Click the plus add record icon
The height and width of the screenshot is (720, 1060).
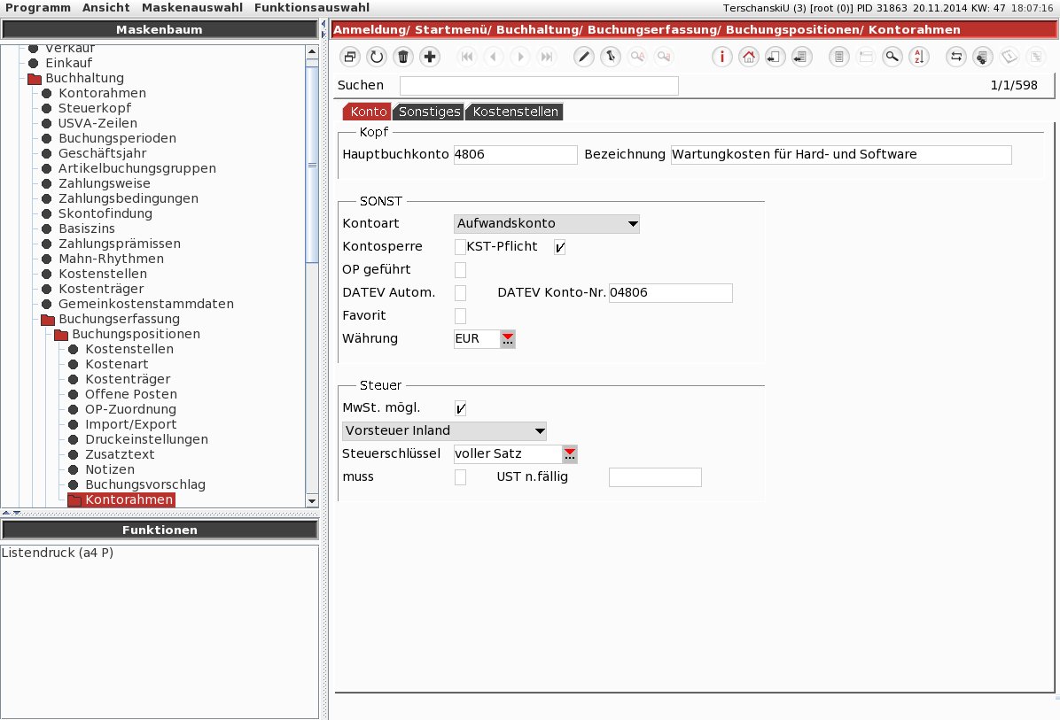[429, 57]
